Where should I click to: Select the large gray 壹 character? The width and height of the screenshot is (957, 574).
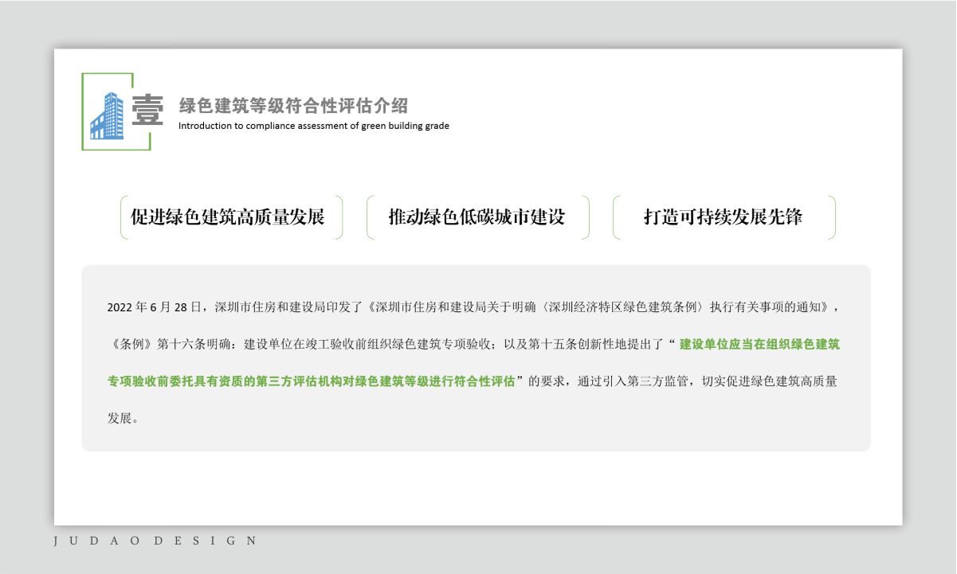147,110
